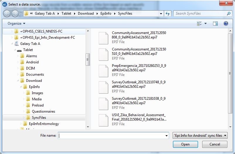Screen dimensions: 235x154
Task: Select CommunityAssessment_201712150510 file icon
Action: [103, 55]
